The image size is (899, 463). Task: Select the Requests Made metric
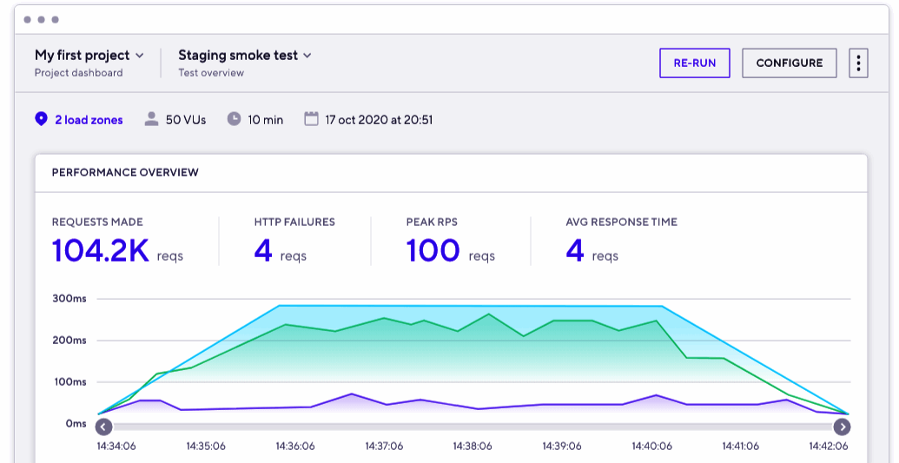click(x=117, y=241)
